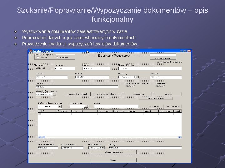Click the long DBEdit7 input field
225x168 pixels.
coord(77,87)
